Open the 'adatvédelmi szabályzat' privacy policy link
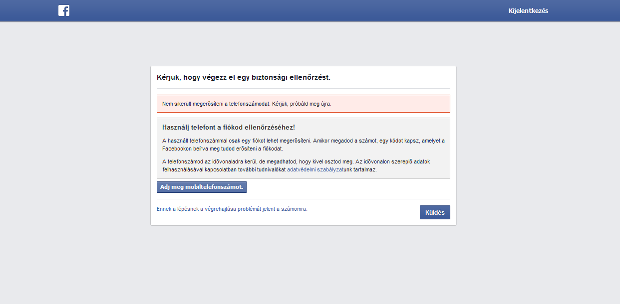The height and width of the screenshot is (304, 620). click(314, 169)
